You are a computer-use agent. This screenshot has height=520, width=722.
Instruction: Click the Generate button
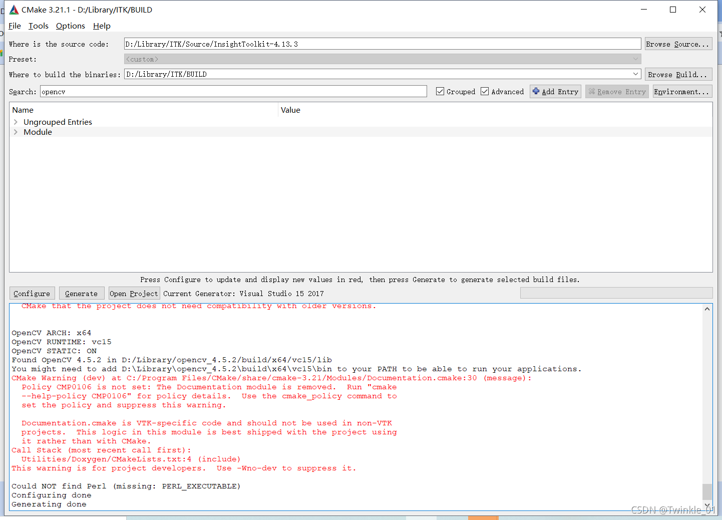click(x=82, y=294)
